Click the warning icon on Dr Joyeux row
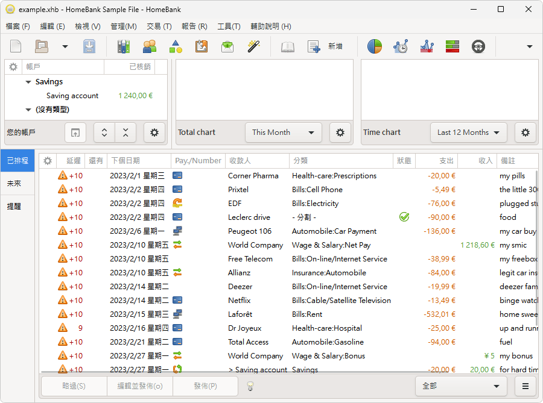This screenshot has height=403, width=543. [x=63, y=328]
